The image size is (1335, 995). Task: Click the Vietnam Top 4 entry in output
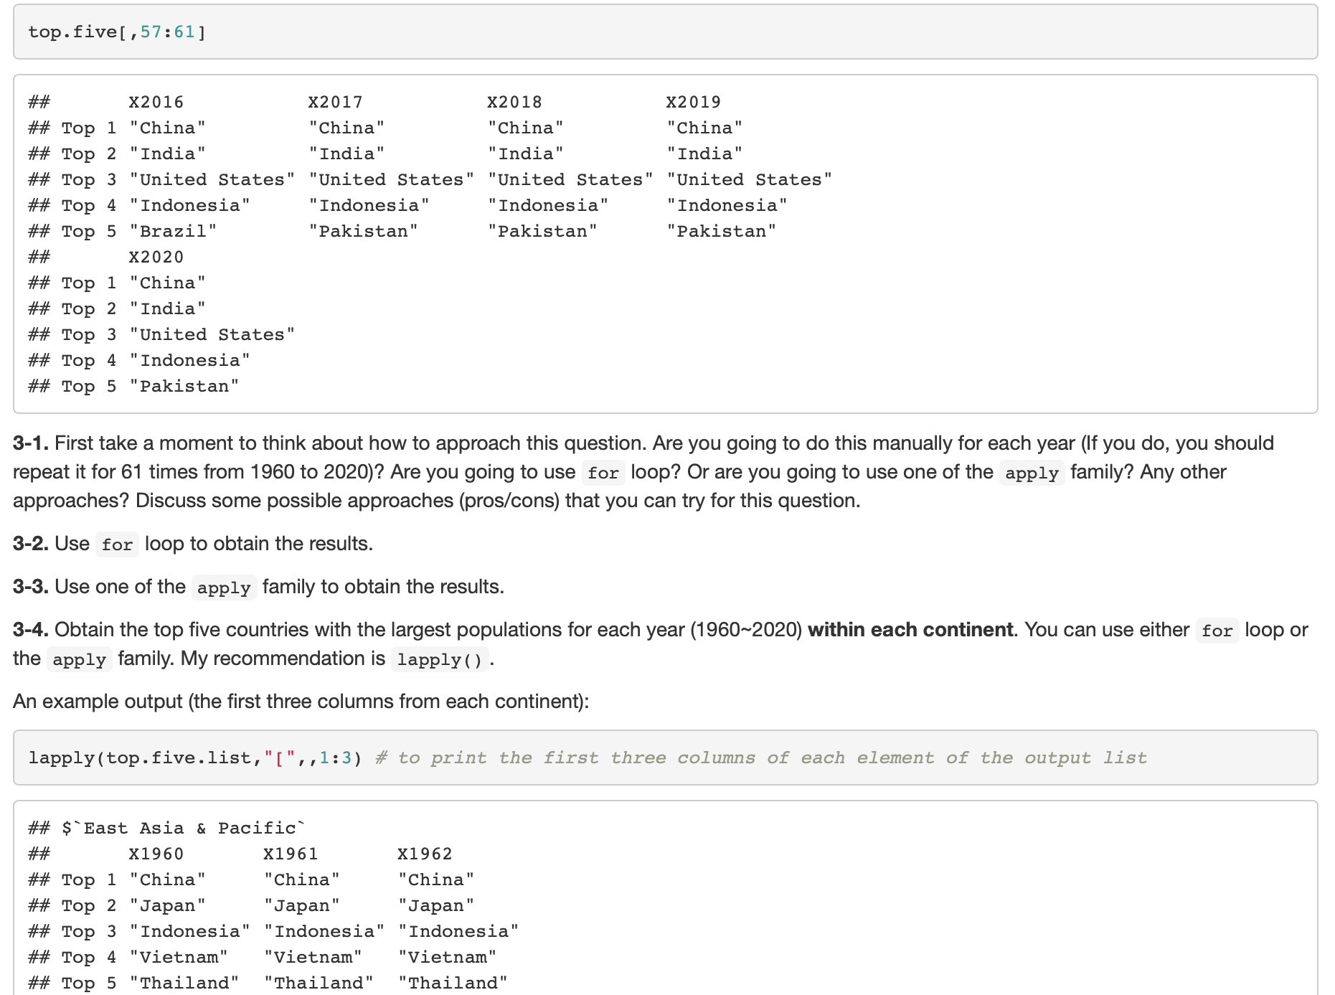[x=179, y=956]
